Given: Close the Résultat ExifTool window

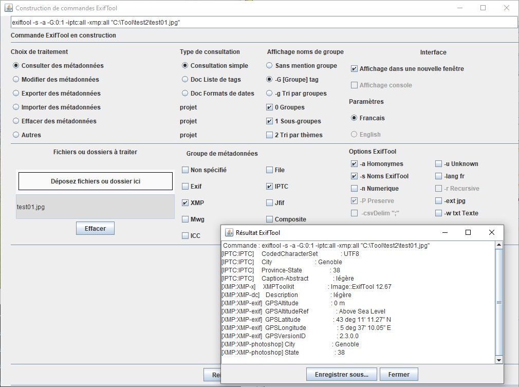Looking at the screenshot, I should pyautogui.click(x=492, y=232).
